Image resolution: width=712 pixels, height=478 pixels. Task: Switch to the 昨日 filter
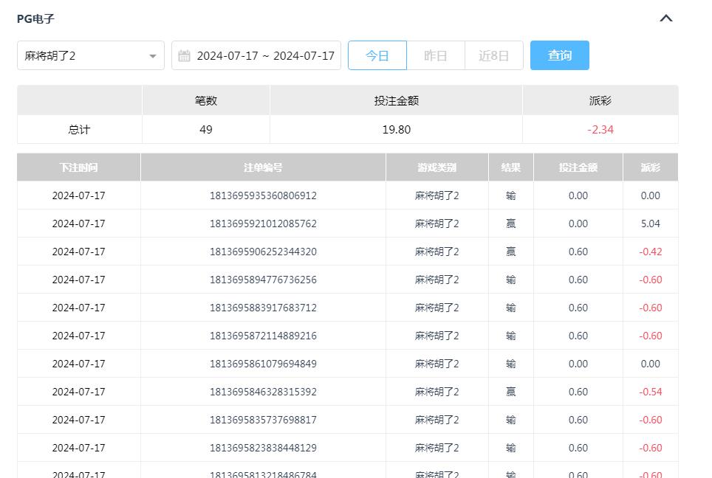click(436, 55)
